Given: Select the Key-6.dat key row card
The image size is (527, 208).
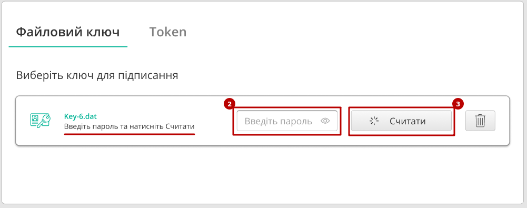Looking at the screenshot, I should coord(263,121).
